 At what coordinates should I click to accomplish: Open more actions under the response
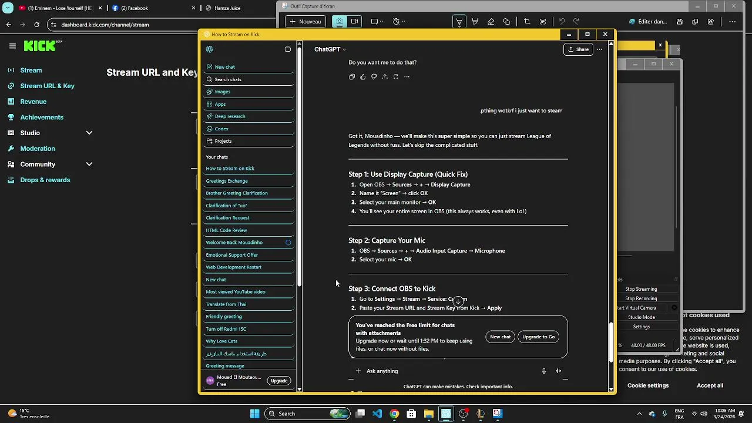407,77
